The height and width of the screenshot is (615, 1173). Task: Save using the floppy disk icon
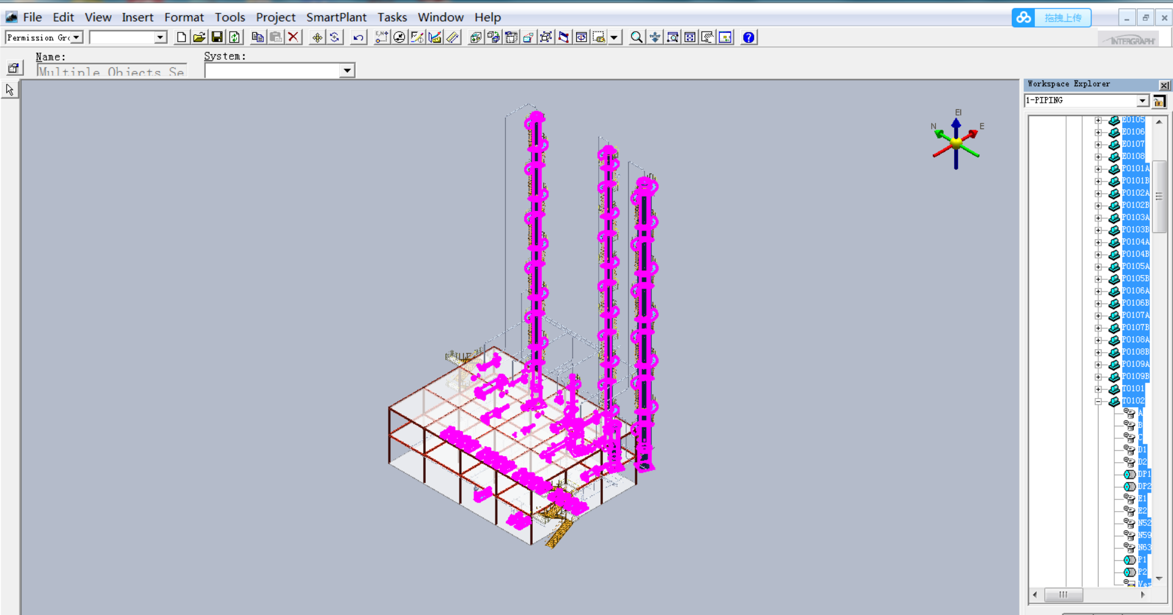[x=217, y=37]
